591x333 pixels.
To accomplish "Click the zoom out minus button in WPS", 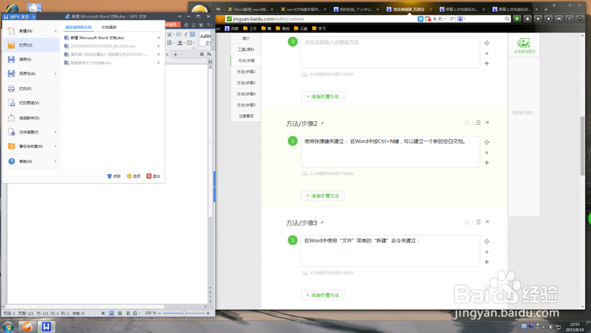I will [160, 313].
